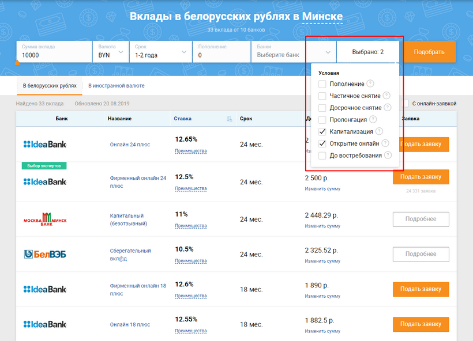473x341 pixels.
Task: Click the Сумма вклада input field
Action: click(54, 55)
